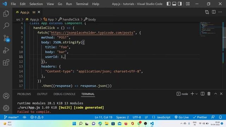Select the TERMINAL panel tab
This screenshot has height=127, width=226.
[88, 94]
